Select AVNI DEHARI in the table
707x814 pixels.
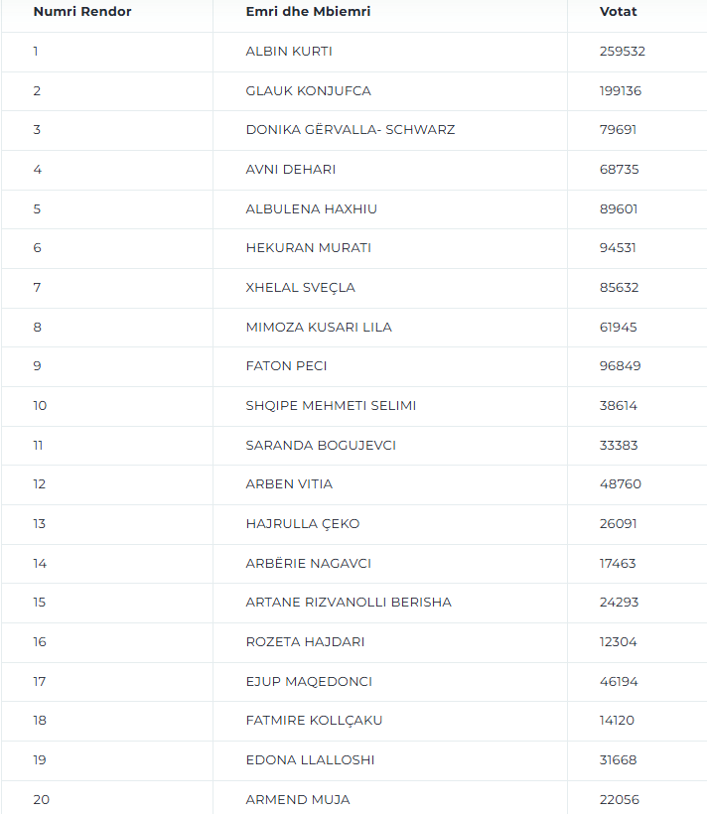pos(291,169)
